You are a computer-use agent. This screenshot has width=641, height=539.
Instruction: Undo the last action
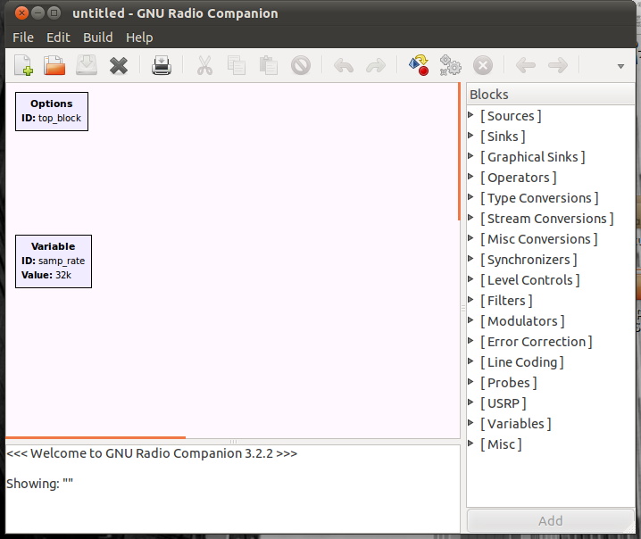(x=344, y=65)
